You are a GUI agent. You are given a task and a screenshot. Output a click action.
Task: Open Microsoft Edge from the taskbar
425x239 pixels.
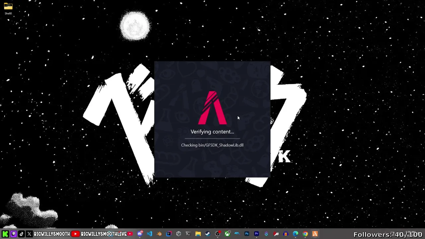[296, 234]
